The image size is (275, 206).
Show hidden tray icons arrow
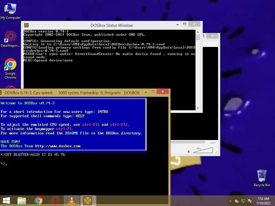[230, 201]
